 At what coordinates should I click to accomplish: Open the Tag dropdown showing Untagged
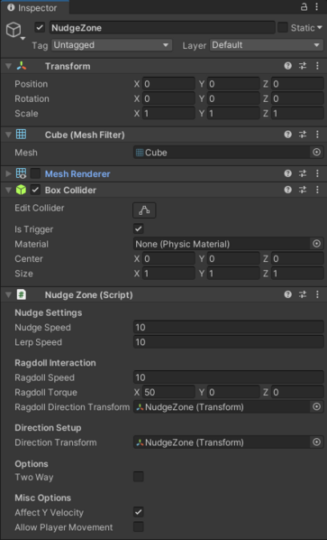tap(112, 45)
